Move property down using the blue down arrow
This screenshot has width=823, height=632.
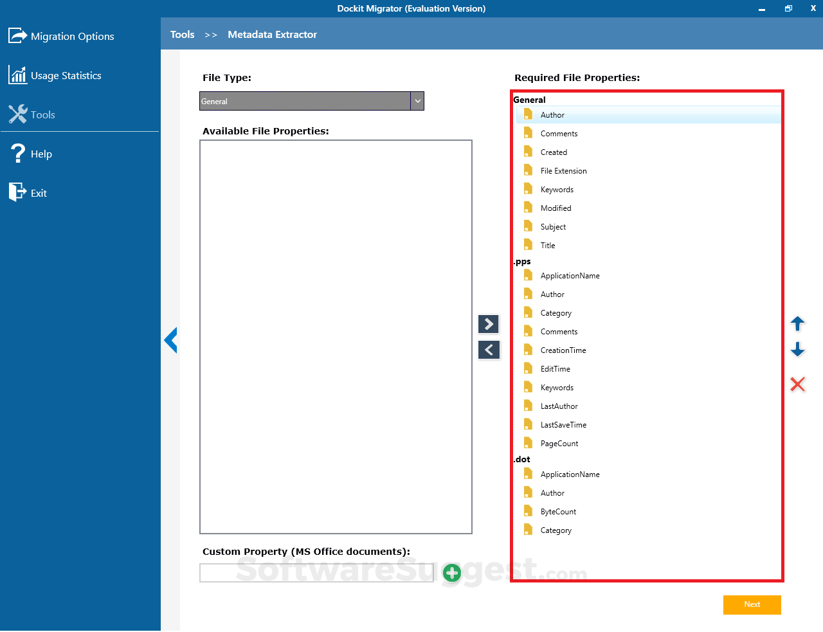tap(797, 349)
